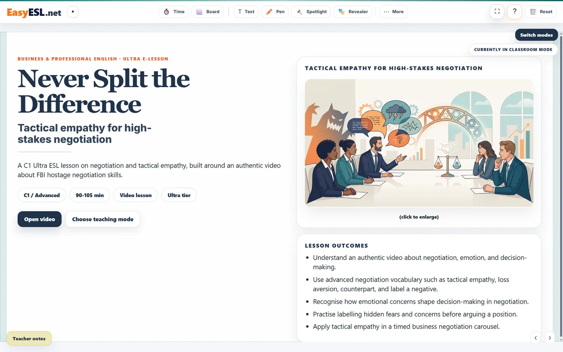Click Tactical Empathy for High-Stakes Negotiation heading

point(394,68)
